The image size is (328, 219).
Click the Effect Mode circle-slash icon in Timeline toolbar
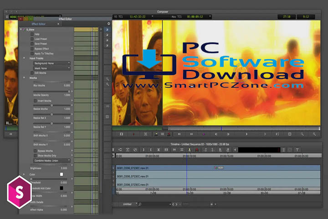tap(135, 150)
